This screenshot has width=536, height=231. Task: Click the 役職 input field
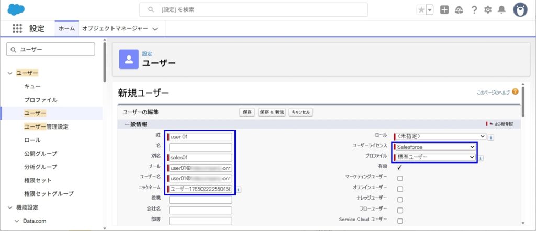(200, 199)
